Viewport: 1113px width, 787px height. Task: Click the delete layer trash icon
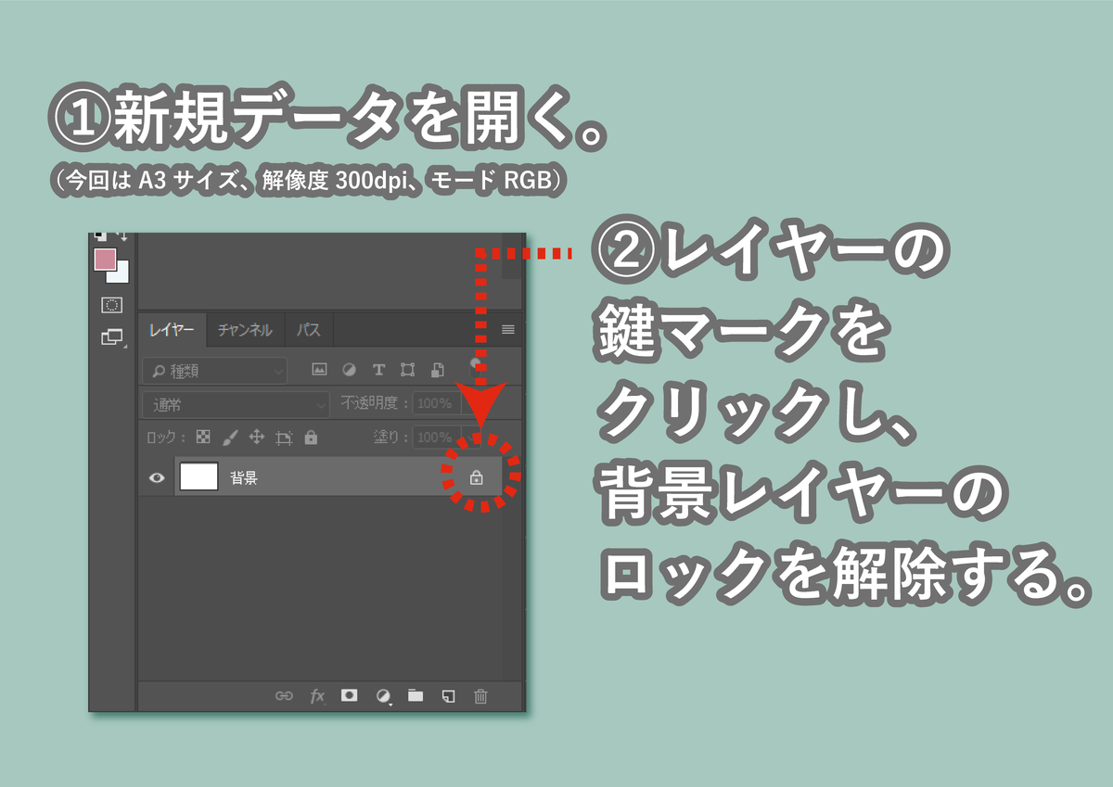[x=480, y=696]
